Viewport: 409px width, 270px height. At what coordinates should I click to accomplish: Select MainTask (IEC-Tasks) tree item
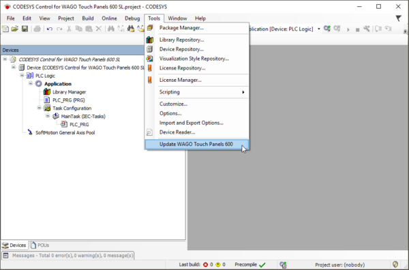pyautogui.click(x=83, y=117)
